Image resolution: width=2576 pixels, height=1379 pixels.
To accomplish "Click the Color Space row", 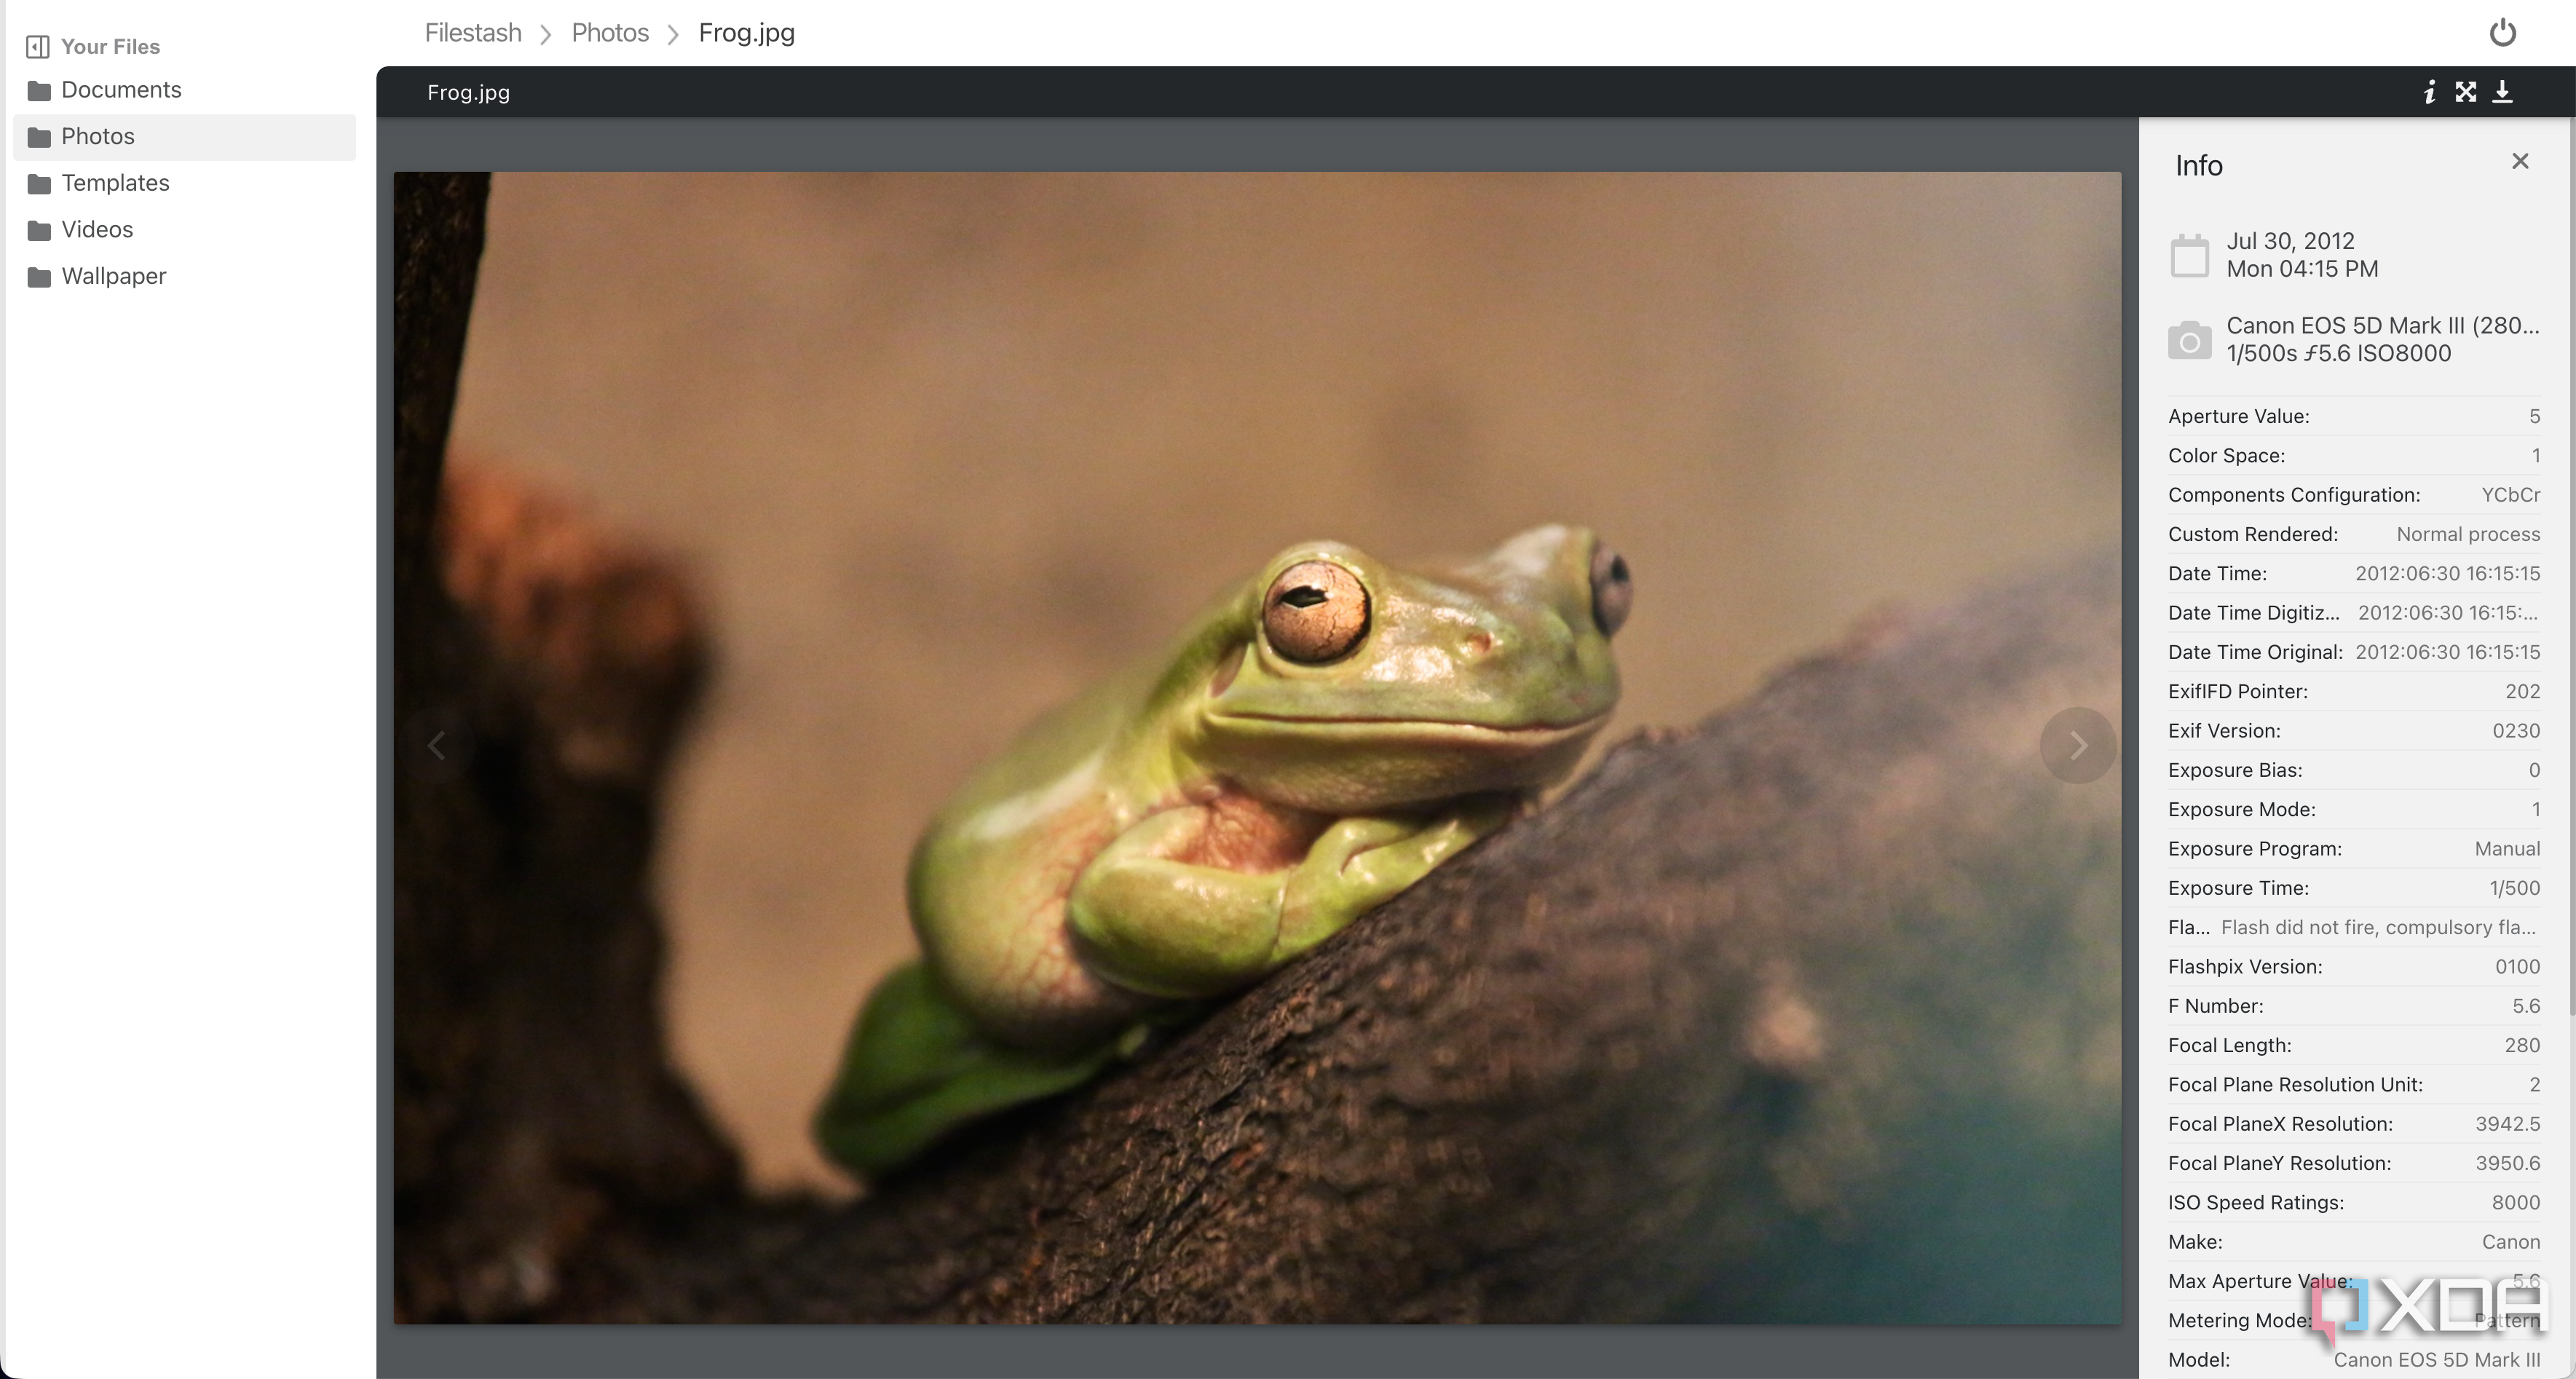I will point(2354,455).
